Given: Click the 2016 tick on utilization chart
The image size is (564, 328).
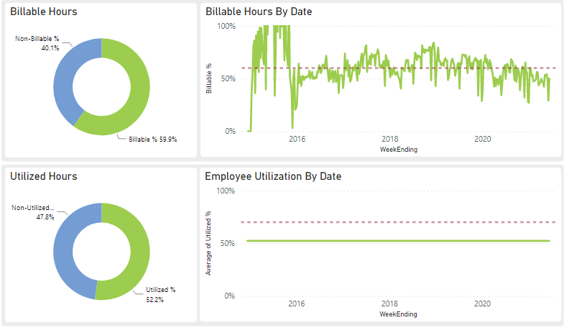Looking at the screenshot, I should (x=297, y=304).
